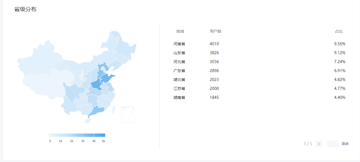The image size is (360, 162).
Task: Click the page jump input field
Action: [333, 144]
